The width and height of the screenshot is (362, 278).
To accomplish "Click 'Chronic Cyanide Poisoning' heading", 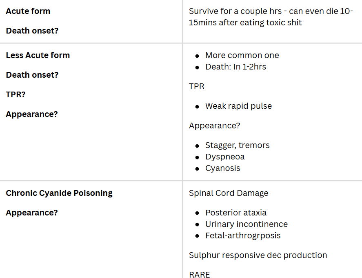I will point(59,193).
